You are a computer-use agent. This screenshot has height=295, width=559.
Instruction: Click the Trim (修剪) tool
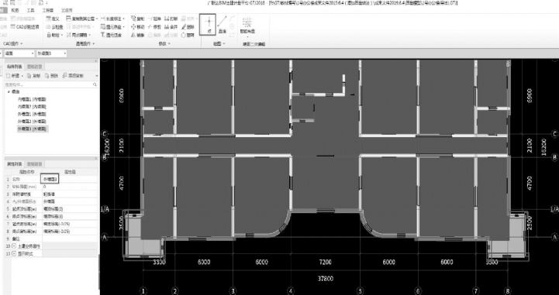[154, 26]
